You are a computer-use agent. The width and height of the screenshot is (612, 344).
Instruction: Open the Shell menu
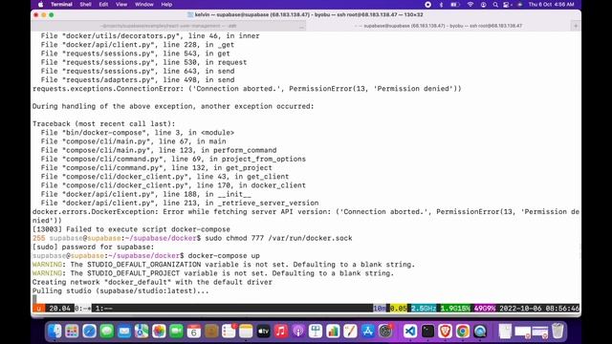85,5
